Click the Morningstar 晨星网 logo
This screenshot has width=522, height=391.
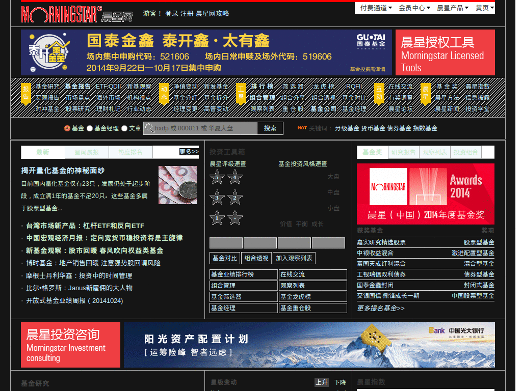(76, 14)
